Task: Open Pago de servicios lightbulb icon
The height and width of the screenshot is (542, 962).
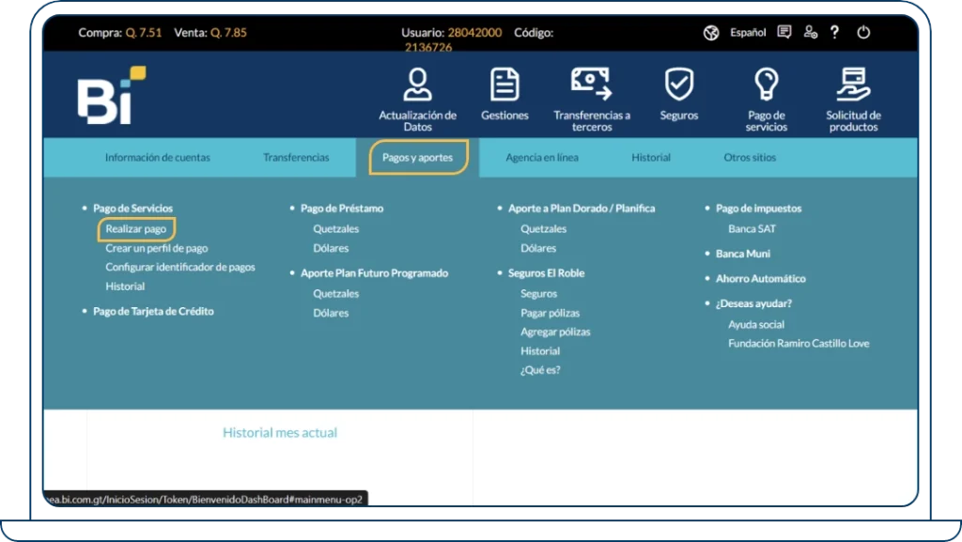Action: point(766,85)
